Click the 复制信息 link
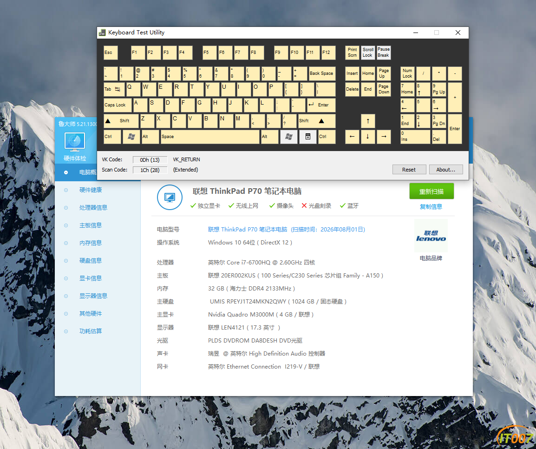The height and width of the screenshot is (449, 536). (x=431, y=206)
